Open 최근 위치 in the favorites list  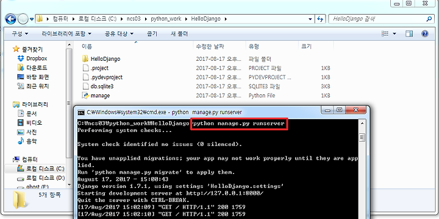point(38,86)
